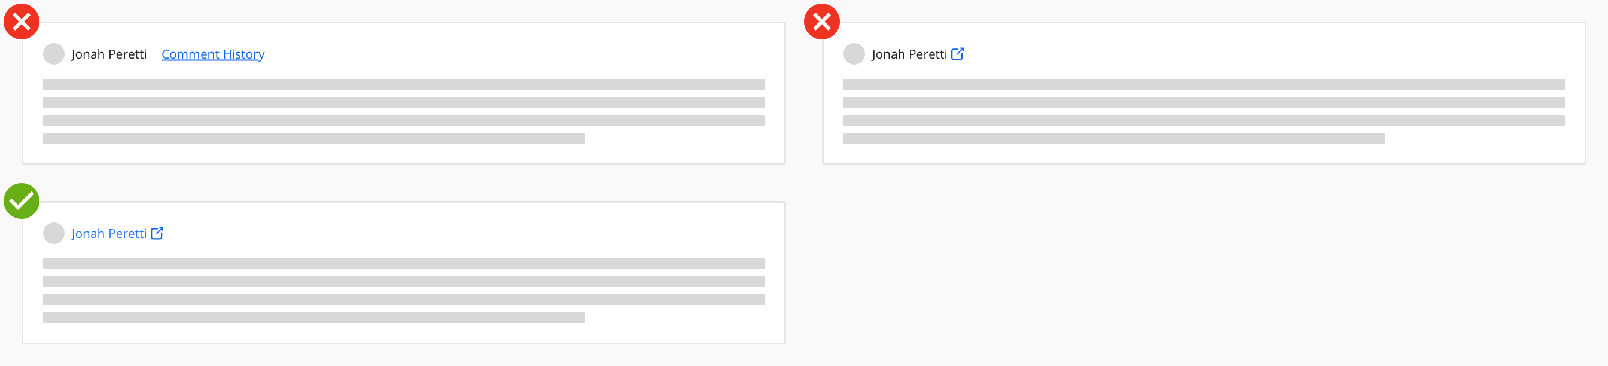Click avatar circle in Comment History card
Screen dimensions: 1608x366
tap(54, 54)
